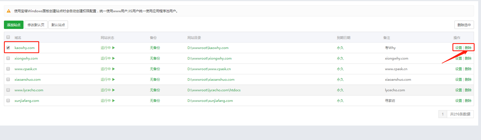This screenshot has width=481, height=140.
Task: Check the xiaoanshuo.com row checkbox
Action: pyautogui.click(x=8, y=79)
